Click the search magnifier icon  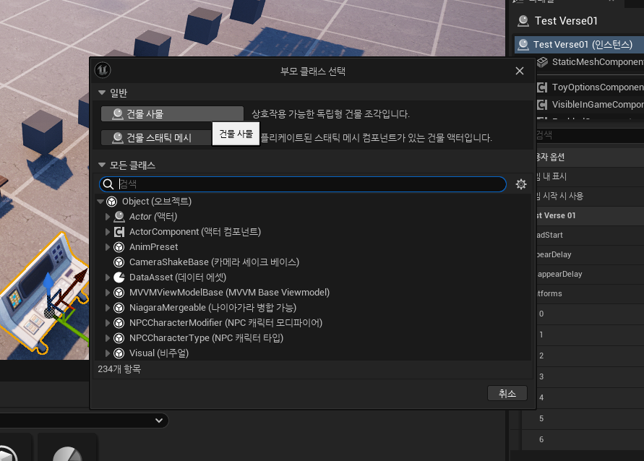[x=108, y=184]
